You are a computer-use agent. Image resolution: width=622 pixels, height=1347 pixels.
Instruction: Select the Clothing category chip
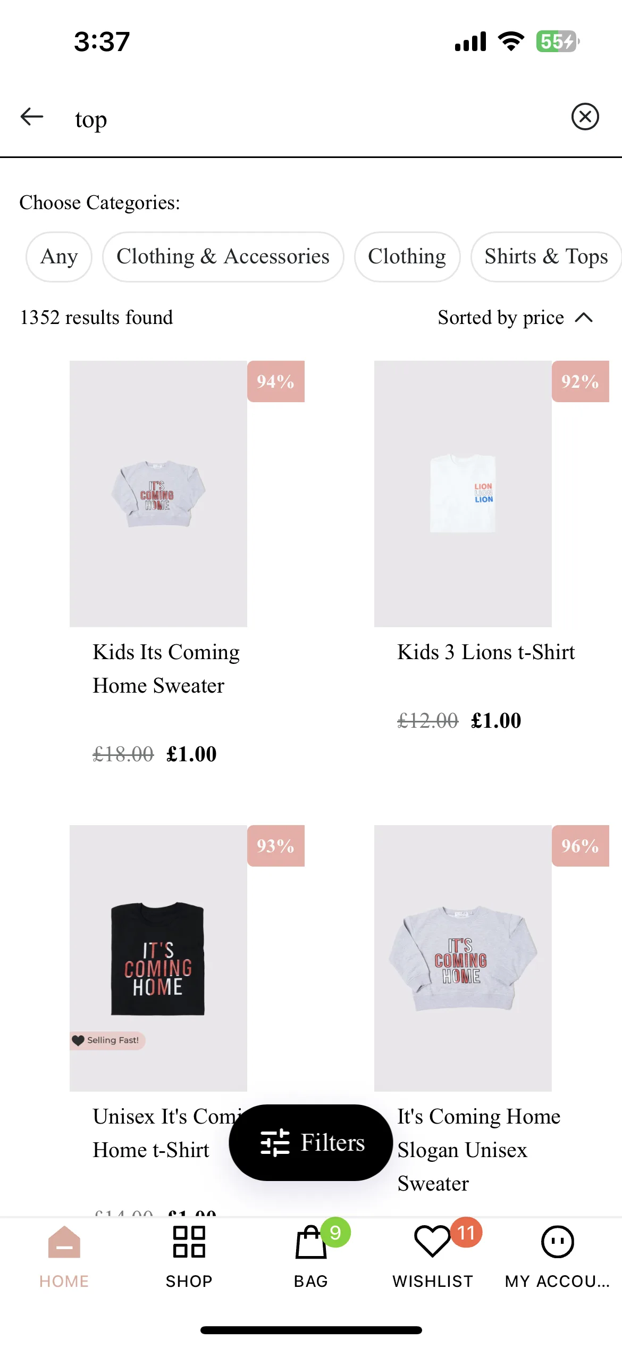[407, 256]
